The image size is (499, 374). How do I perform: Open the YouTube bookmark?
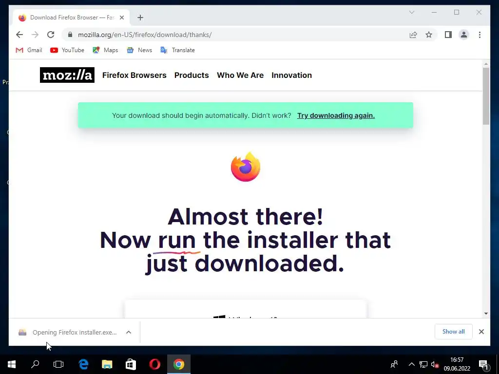(67, 50)
